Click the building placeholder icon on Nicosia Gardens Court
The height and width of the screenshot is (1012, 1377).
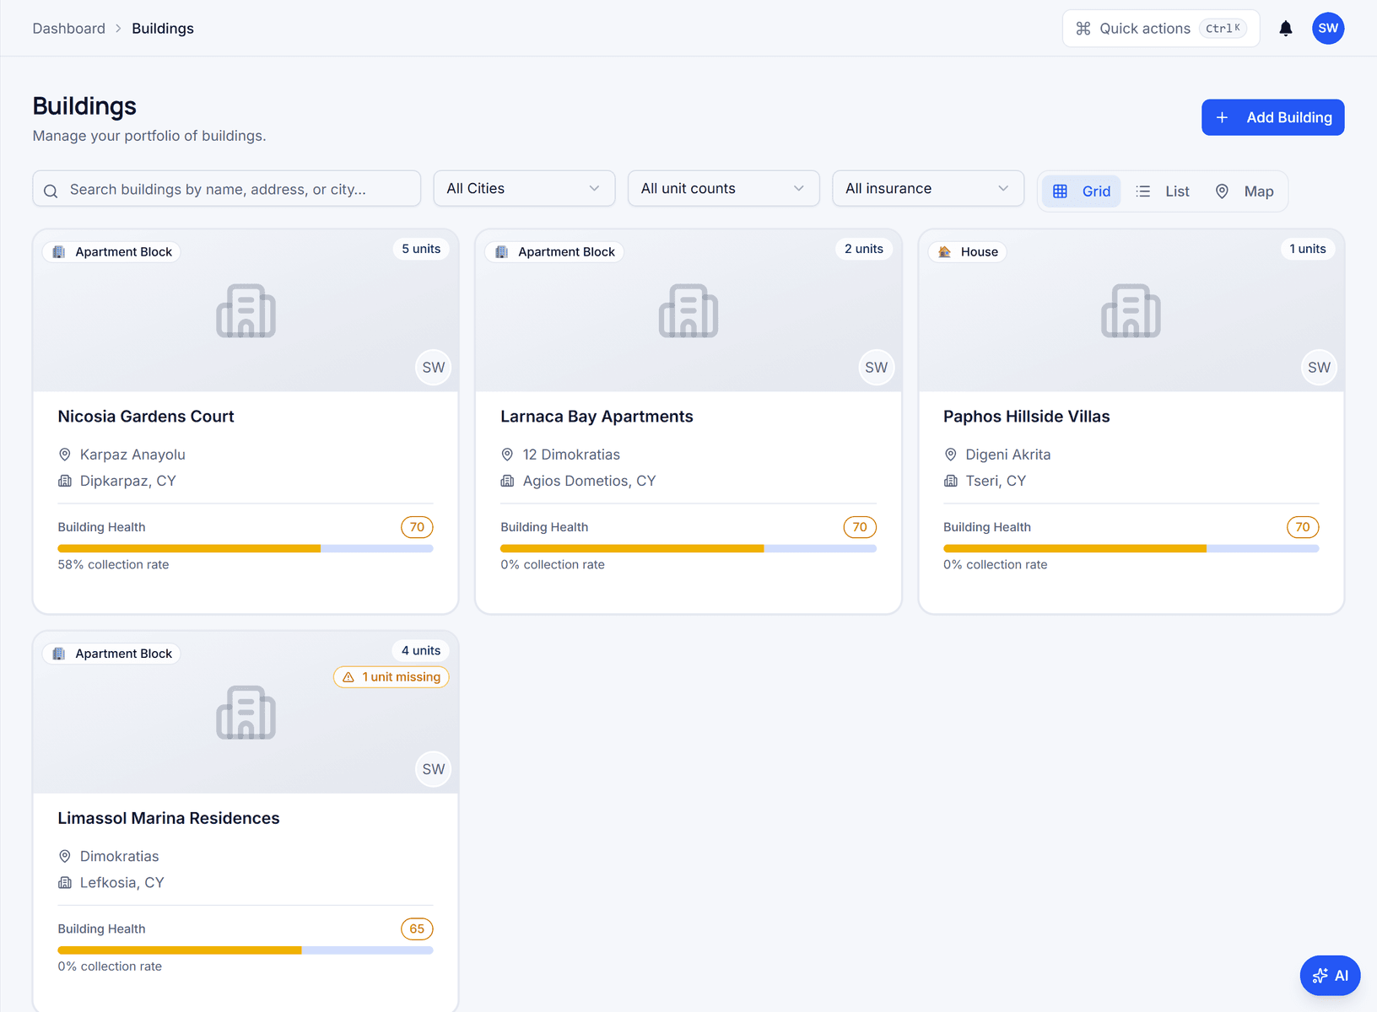coord(246,310)
